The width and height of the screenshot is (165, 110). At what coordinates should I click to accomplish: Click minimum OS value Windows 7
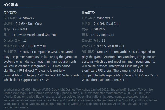point(26,18)
